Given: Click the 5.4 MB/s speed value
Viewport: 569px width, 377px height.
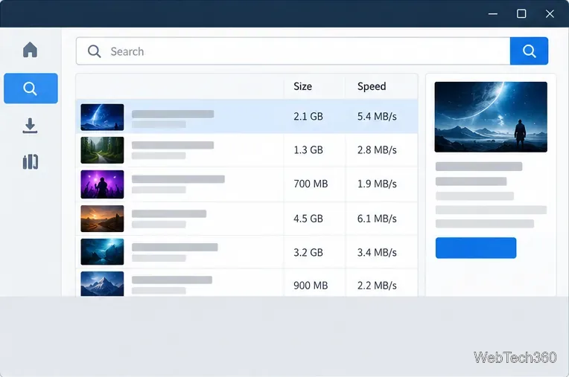Looking at the screenshot, I should [x=377, y=117].
